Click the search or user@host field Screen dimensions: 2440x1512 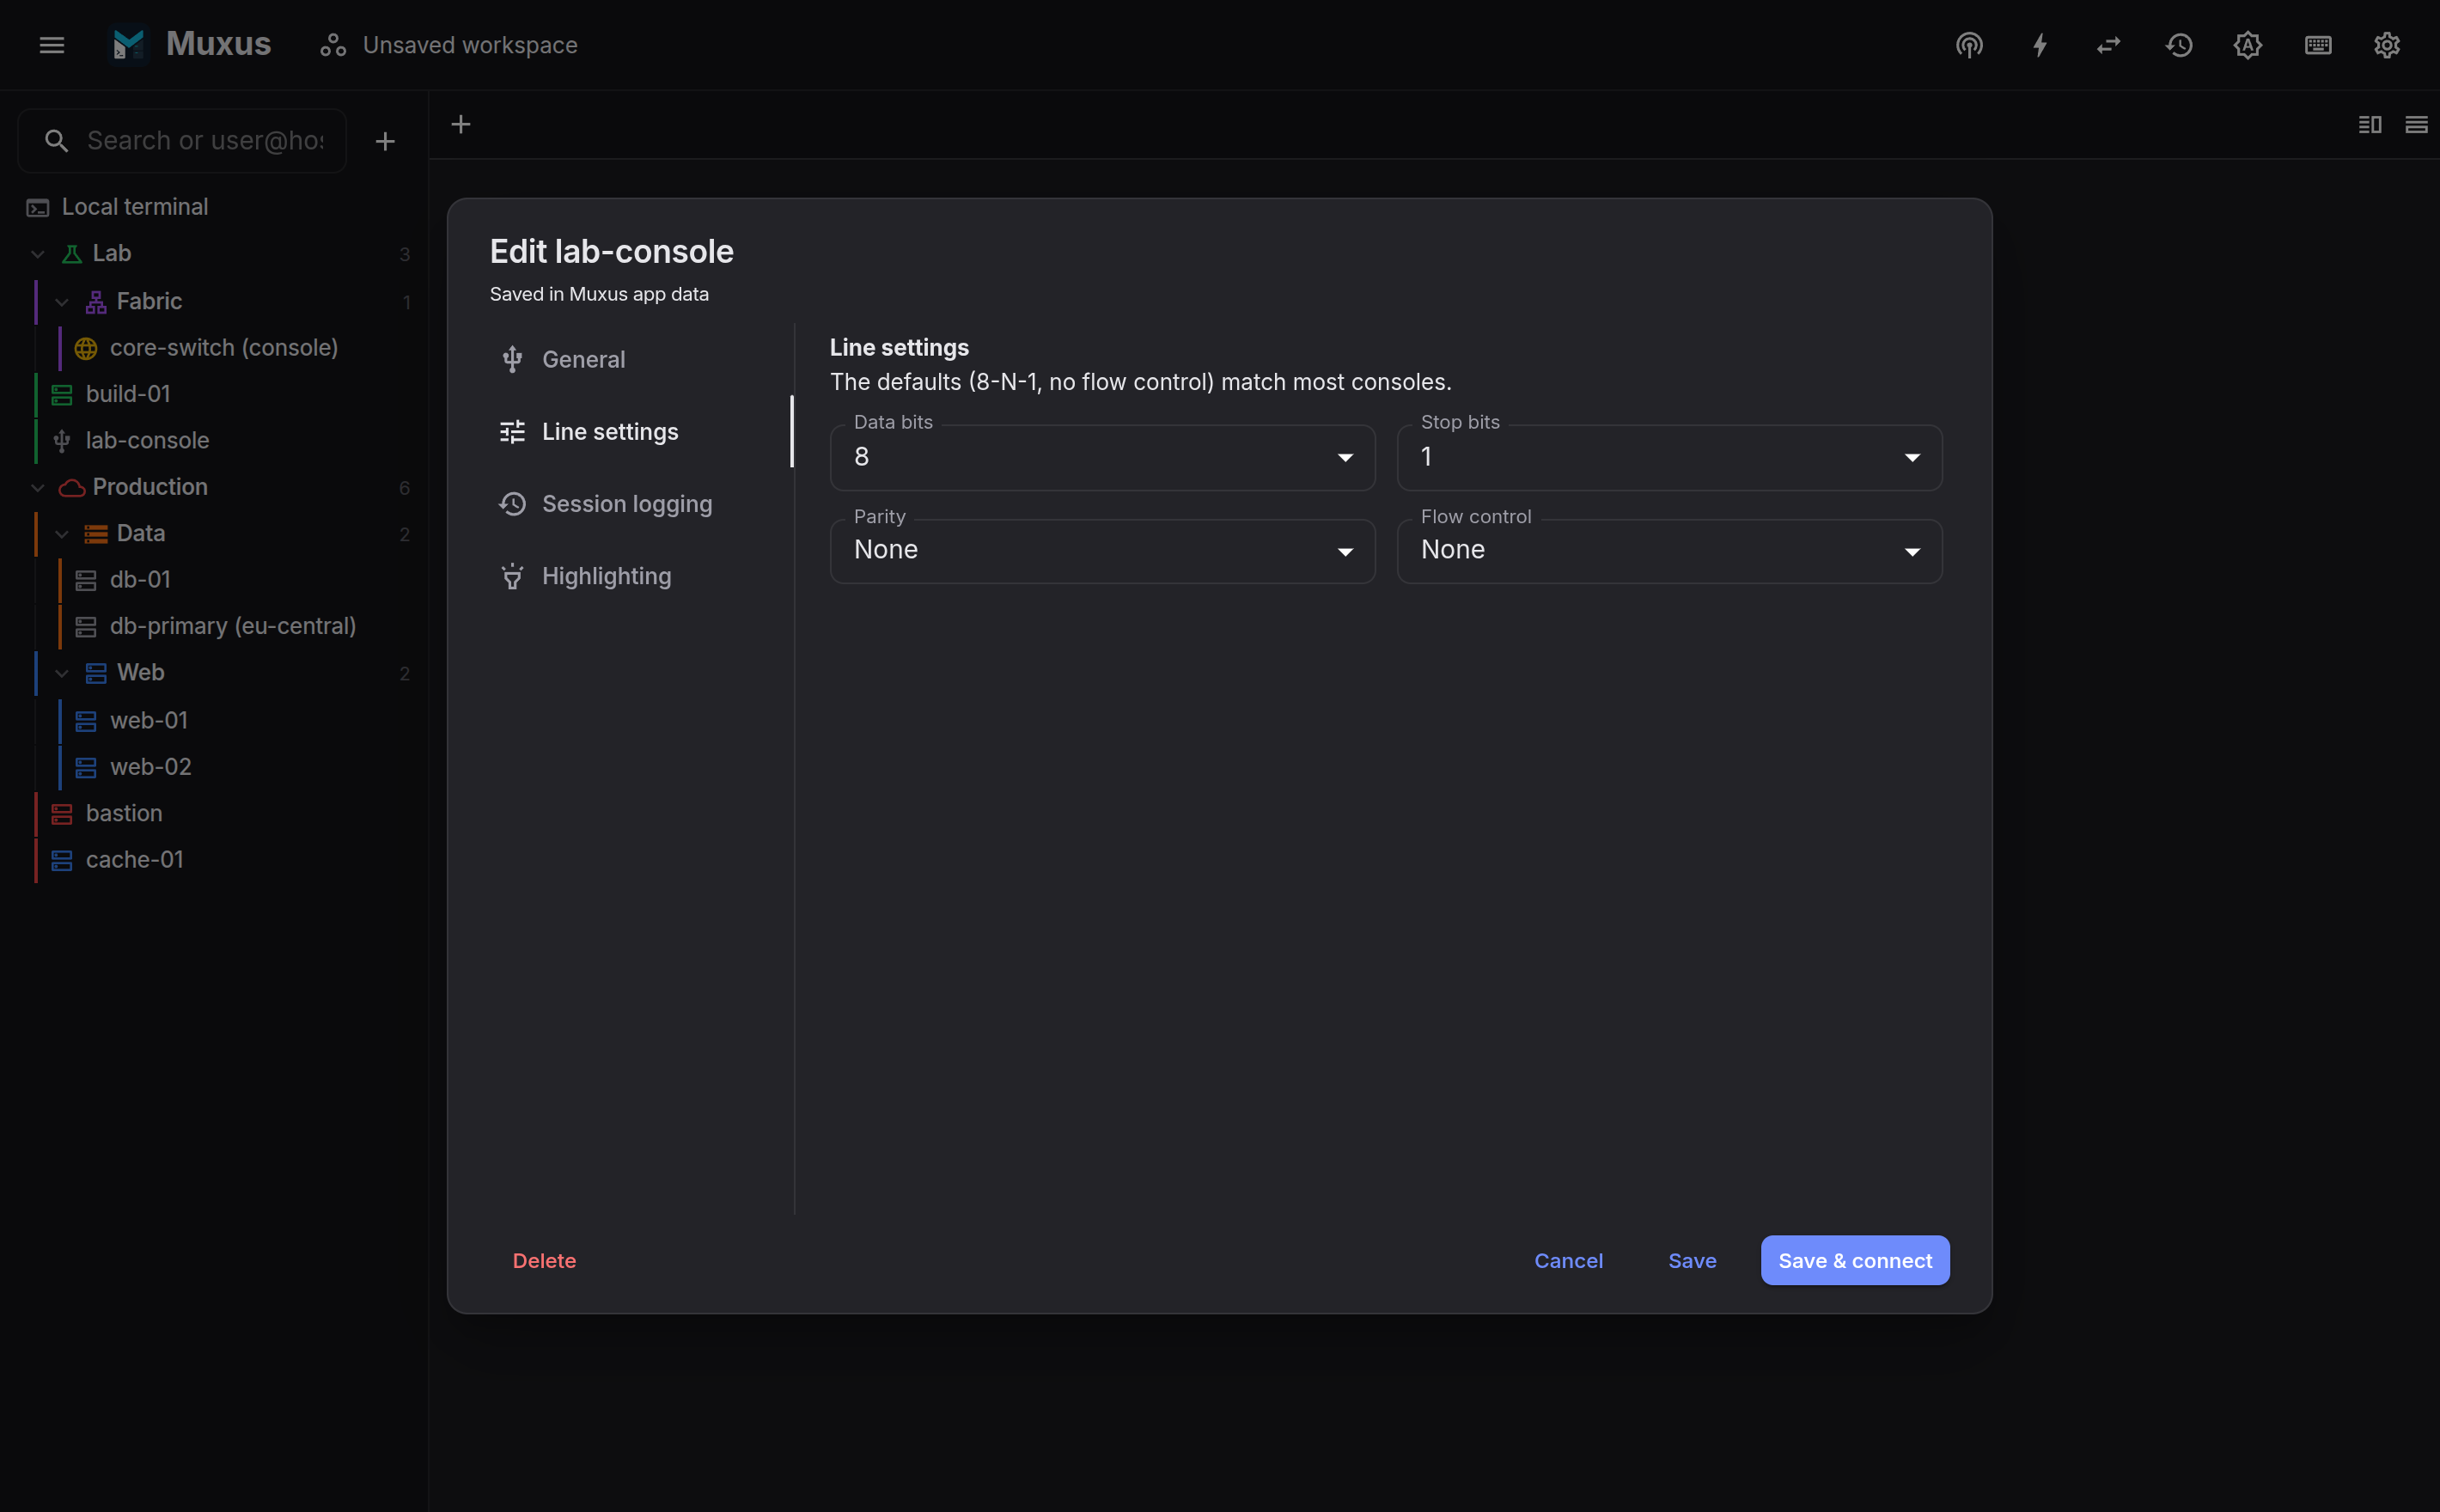183,141
